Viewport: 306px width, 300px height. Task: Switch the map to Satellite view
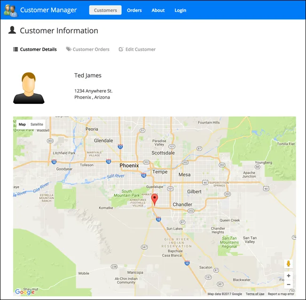pos(37,124)
